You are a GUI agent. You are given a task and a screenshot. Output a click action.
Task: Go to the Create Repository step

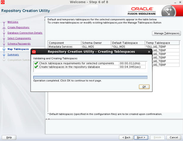[18, 27]
